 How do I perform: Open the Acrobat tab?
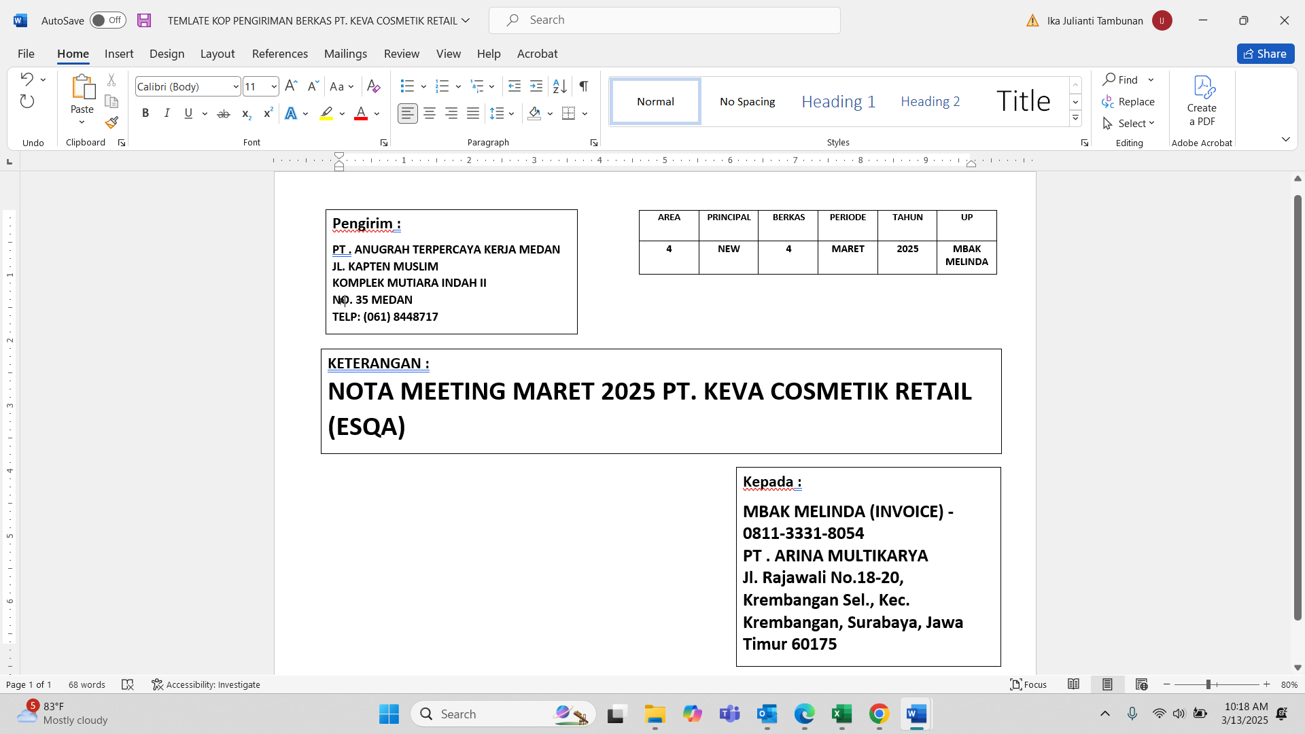pyautogui.click(x=537, y=54)
